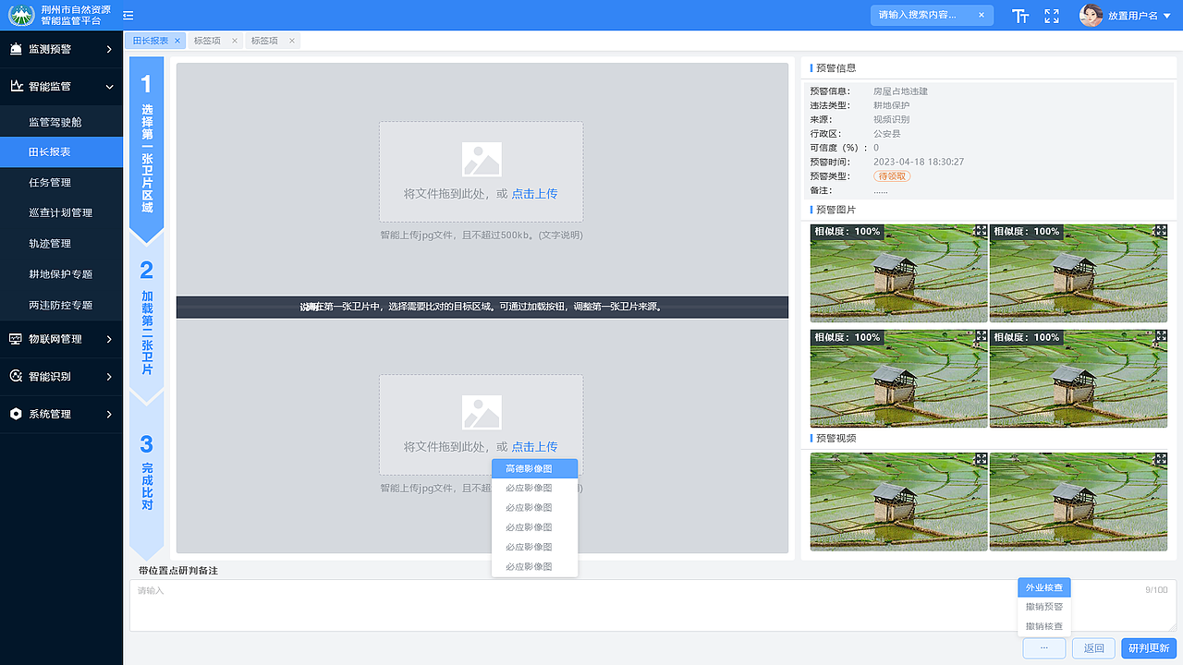Screen dimensions: 1183x665
Task: Open the more actions "..." button
Action: click(1044, 648)
